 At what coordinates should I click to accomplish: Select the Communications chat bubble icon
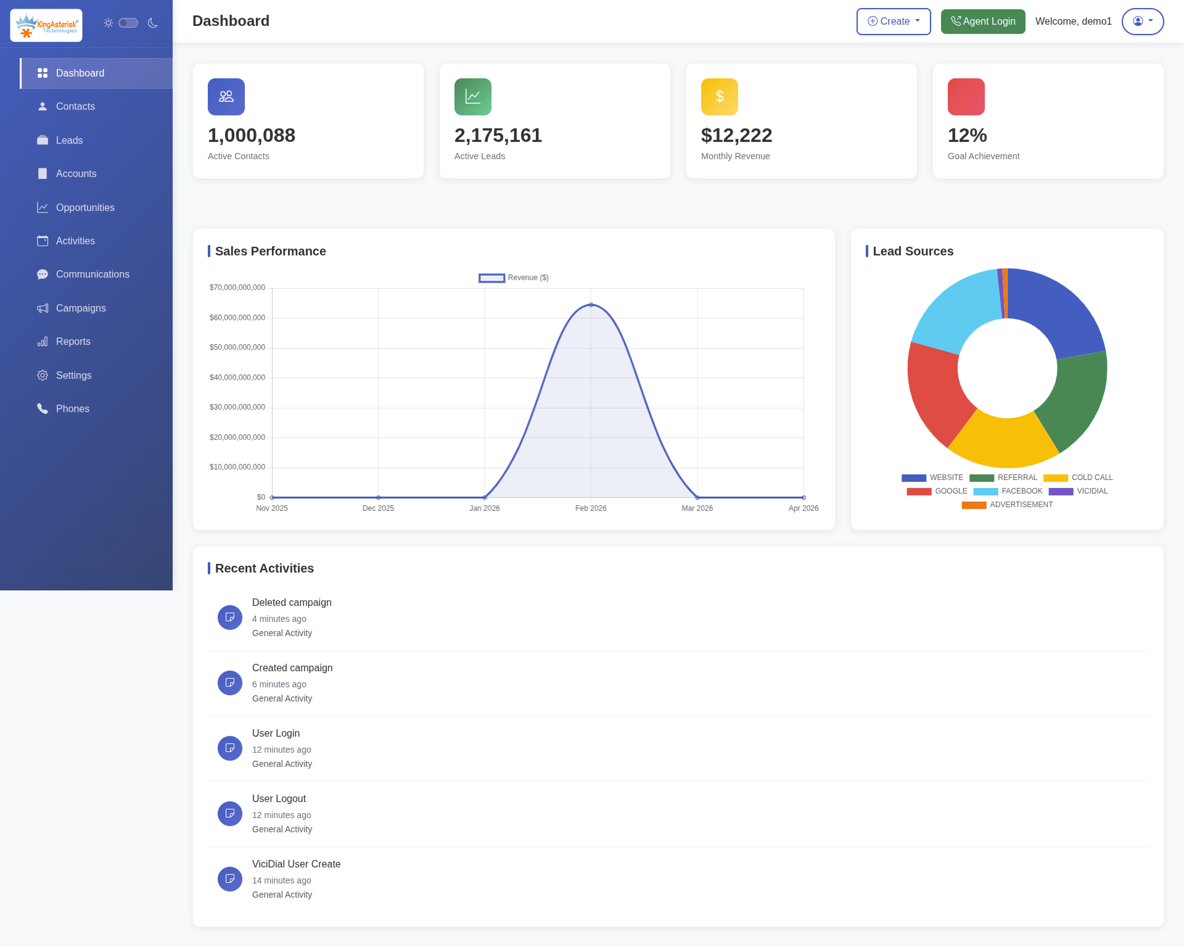point(43,274)
